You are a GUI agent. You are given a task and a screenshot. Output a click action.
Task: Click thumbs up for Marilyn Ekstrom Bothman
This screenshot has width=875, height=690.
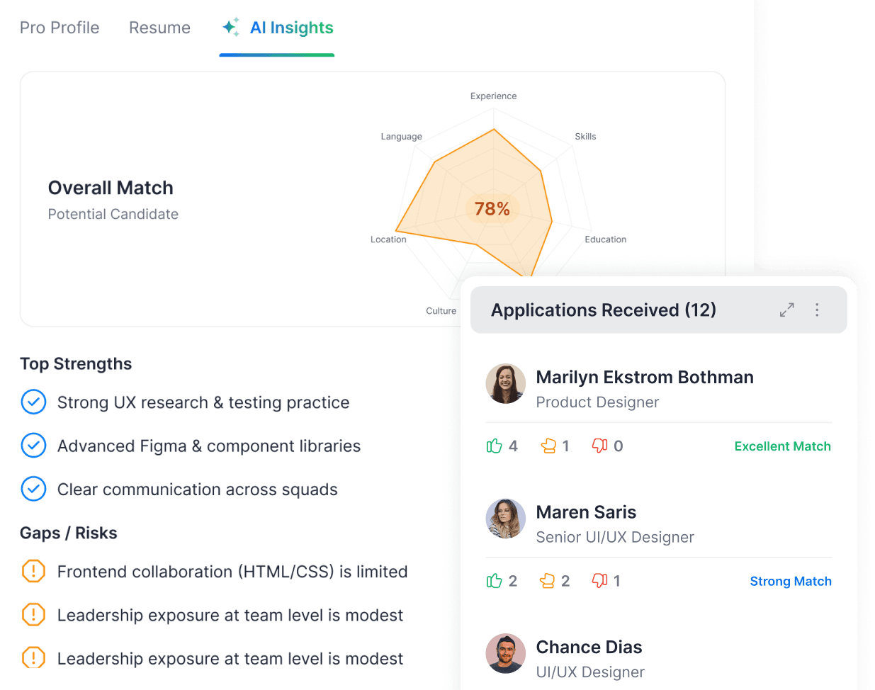point(495,446)
